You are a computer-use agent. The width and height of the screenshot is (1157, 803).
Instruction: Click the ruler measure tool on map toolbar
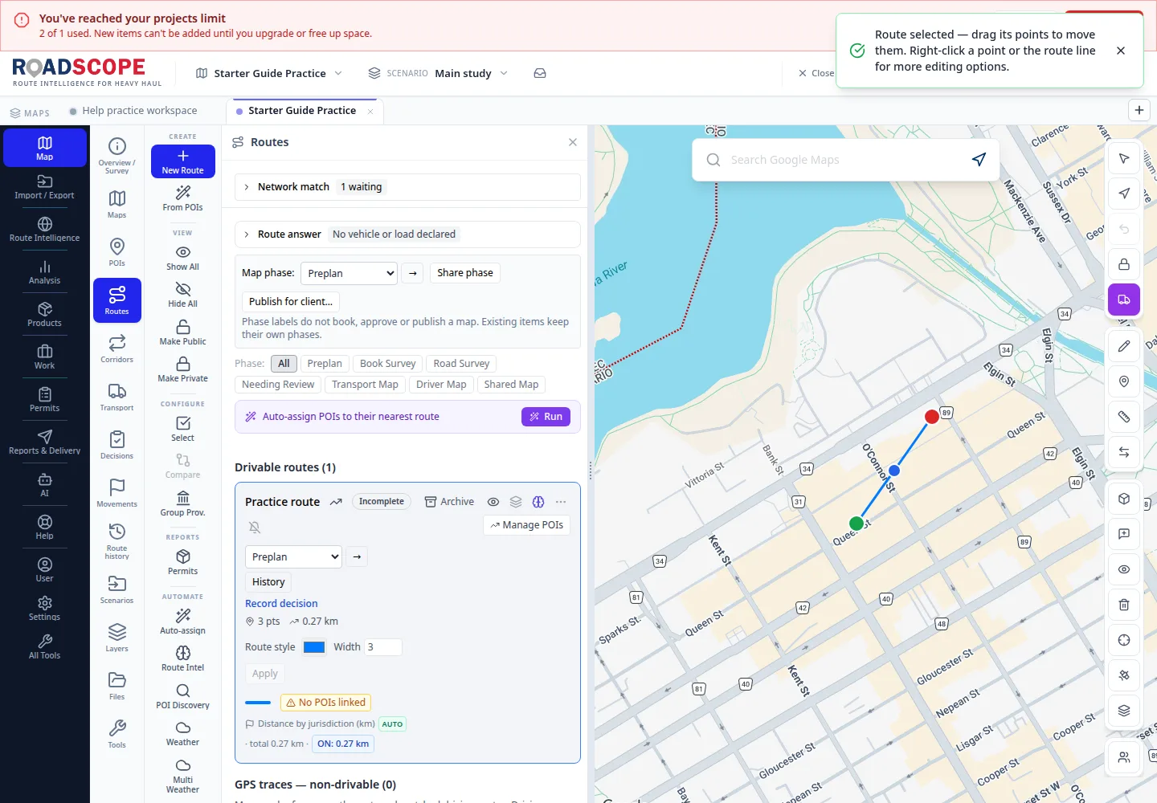coord(1124,417)
